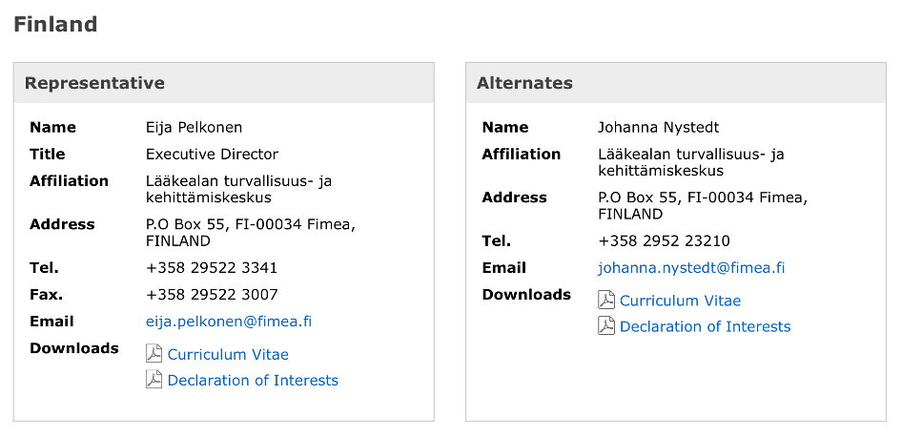Click the PDF icon beside Eija Pelkonen's Curriculum Vitae

[x=154, y=354]
